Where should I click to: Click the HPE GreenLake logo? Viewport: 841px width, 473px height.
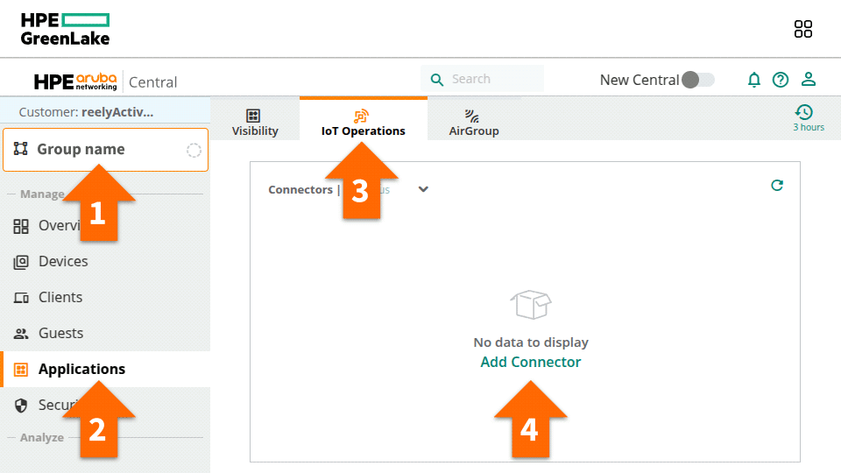tap(65, 29)
